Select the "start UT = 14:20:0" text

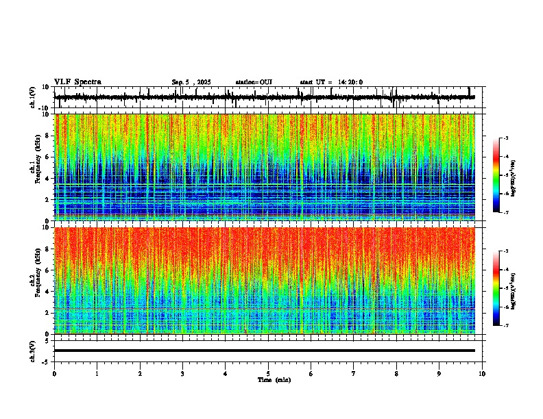click(331, 82)
